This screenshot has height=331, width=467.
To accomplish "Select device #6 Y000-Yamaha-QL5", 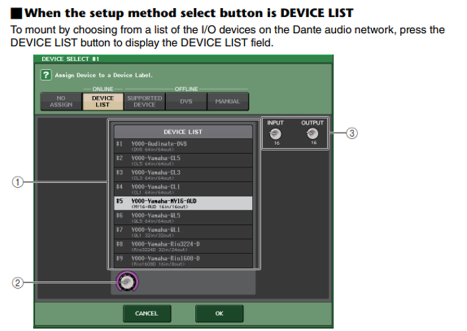I will point(183,217).
